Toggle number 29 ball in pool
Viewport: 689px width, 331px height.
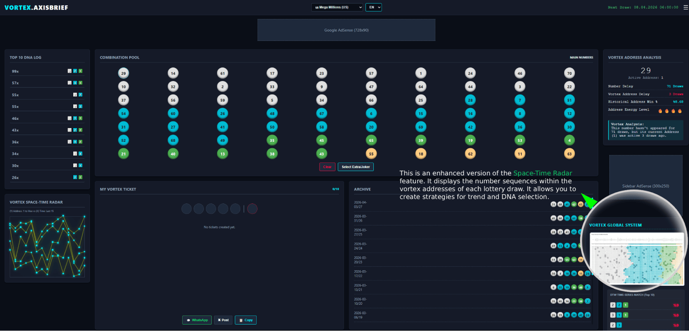(x=124, y=73)
